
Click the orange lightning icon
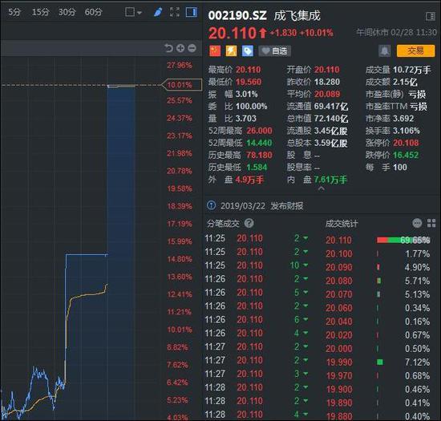(x=231, y=51)
